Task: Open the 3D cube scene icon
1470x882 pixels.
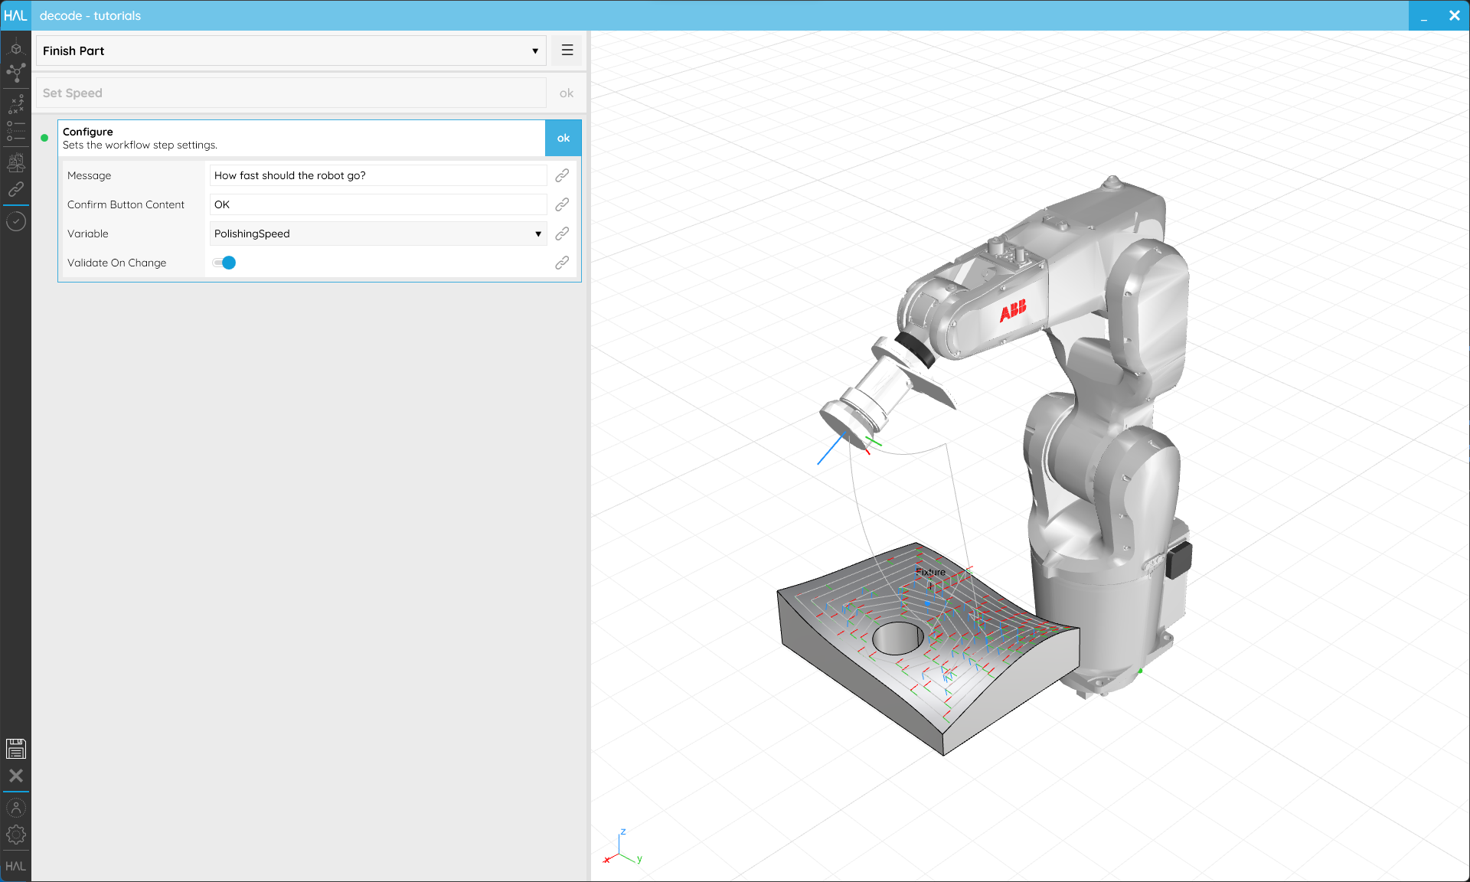Action: coord(15,47)
